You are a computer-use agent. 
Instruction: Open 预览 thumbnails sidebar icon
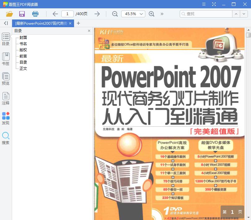pyautogui.click(x=6, y=79)
